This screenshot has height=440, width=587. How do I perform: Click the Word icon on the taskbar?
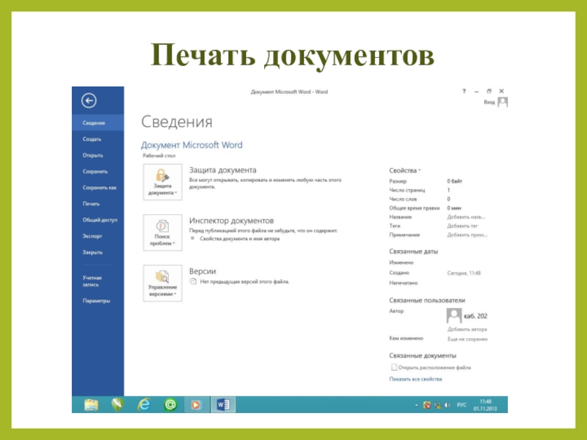tap(224, 405)
